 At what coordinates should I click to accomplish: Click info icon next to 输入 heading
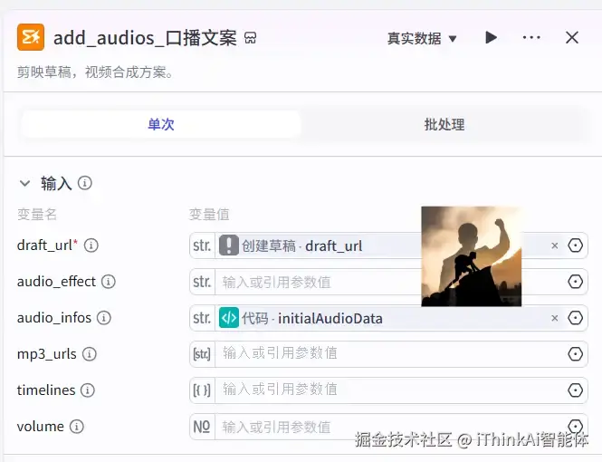click(85, 183)
